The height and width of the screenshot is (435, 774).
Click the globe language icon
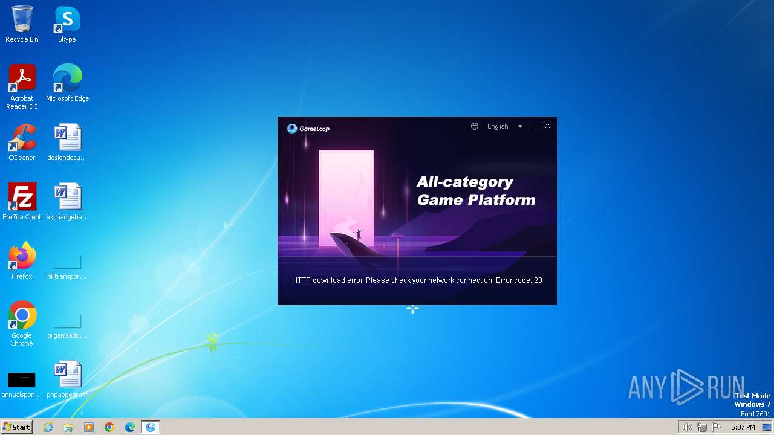click(x=475, y=126)
